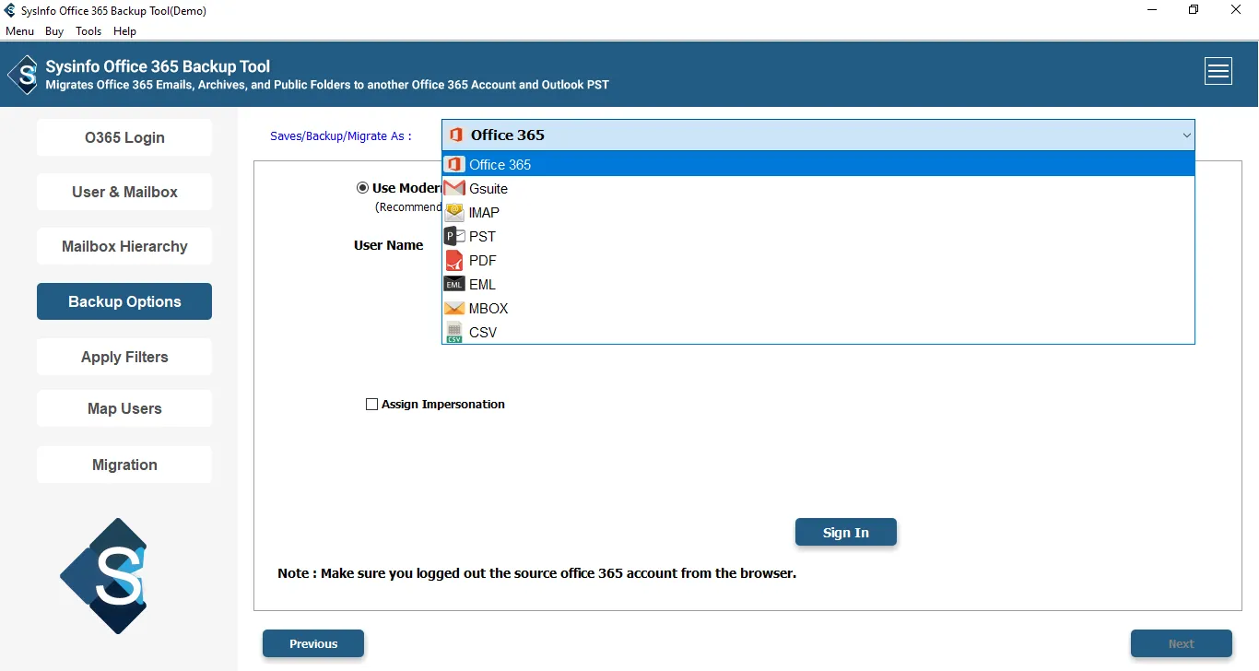Switch to the User & Mailbox step
Viewport: 1259px width, 671px height.
point(124,192)
